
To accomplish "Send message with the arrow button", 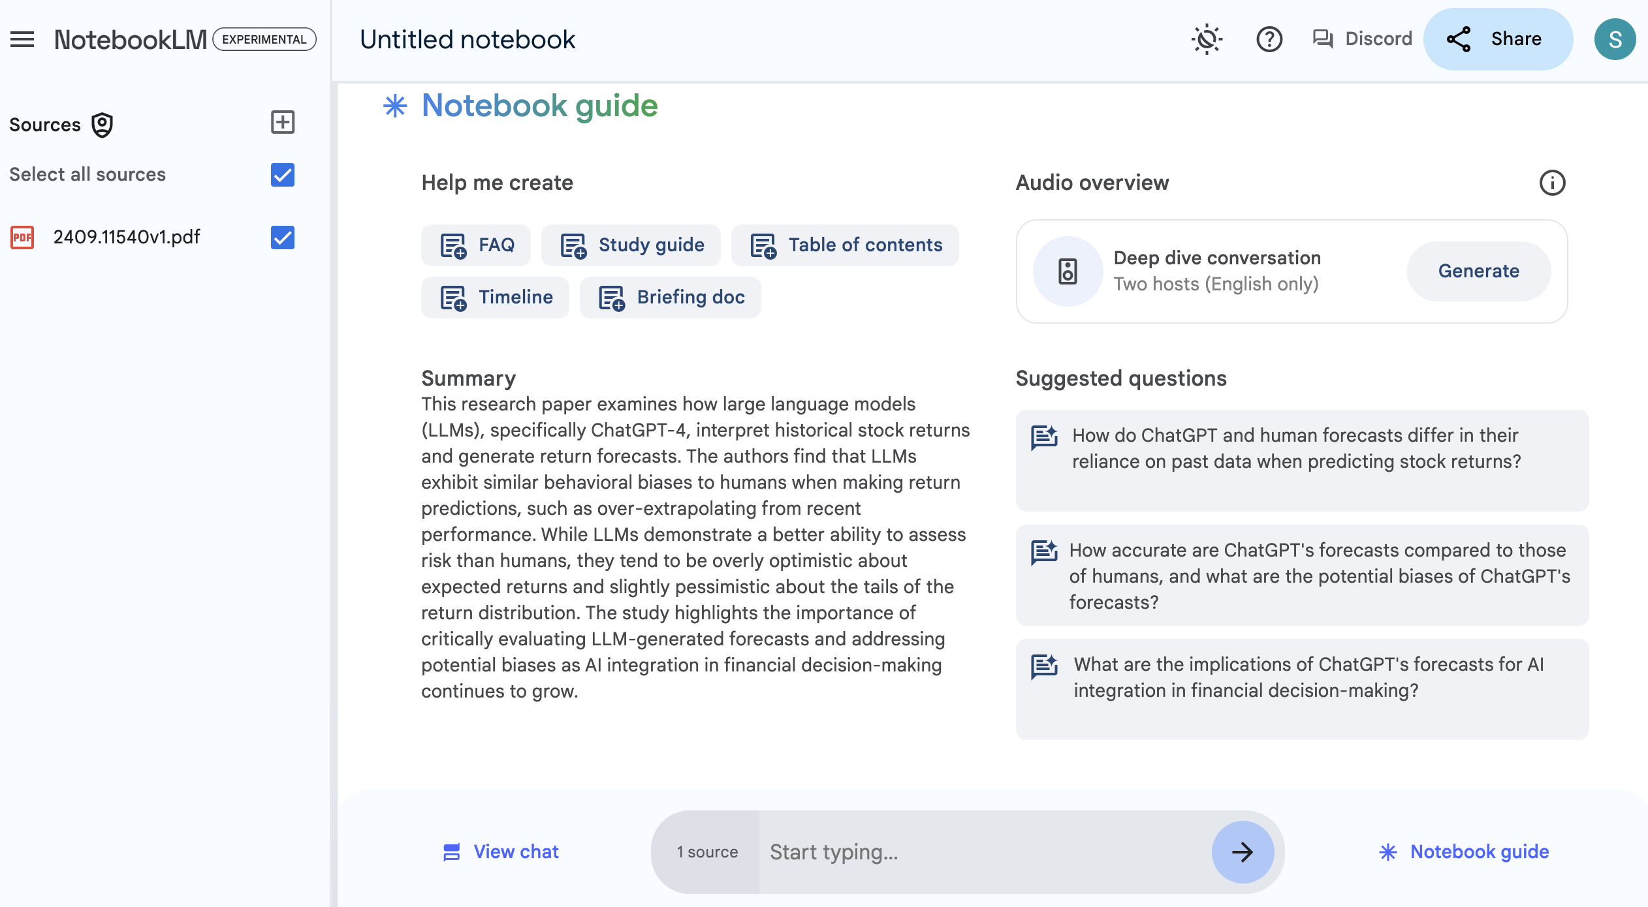I will coord(1243,852).
